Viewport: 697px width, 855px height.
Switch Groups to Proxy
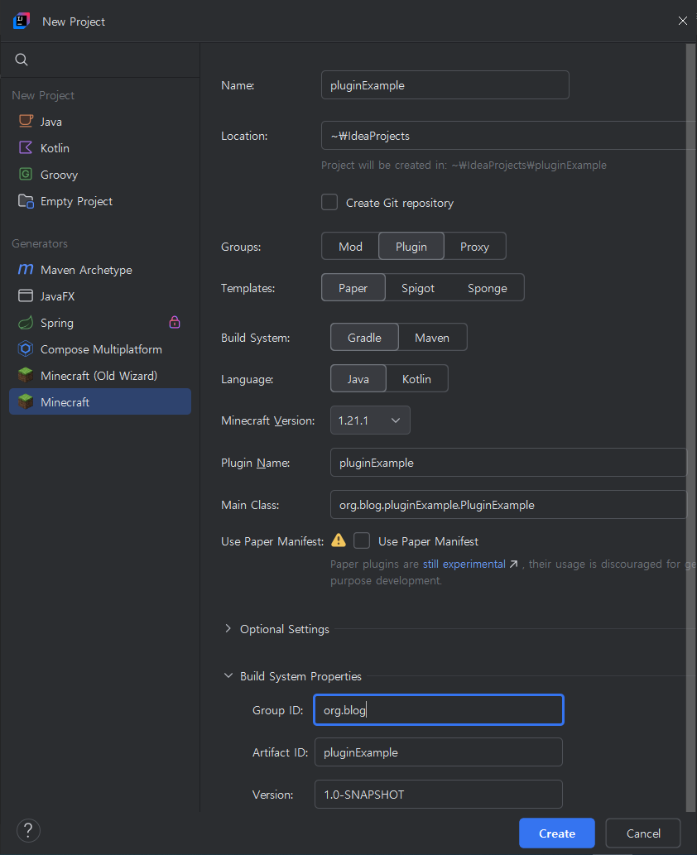coord(474,247)
